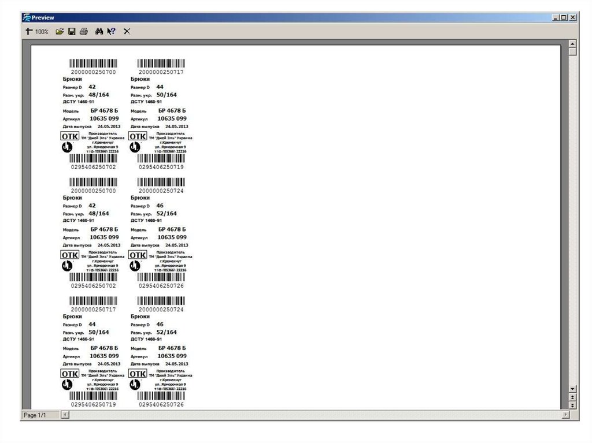Search text using the binoculars icon
This screenshot has height=443, width=592.
(99, 31)
